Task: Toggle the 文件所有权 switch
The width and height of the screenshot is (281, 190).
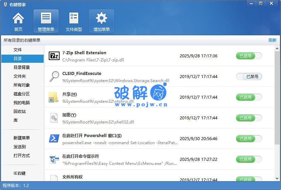Action: click(x=249, y=179)
